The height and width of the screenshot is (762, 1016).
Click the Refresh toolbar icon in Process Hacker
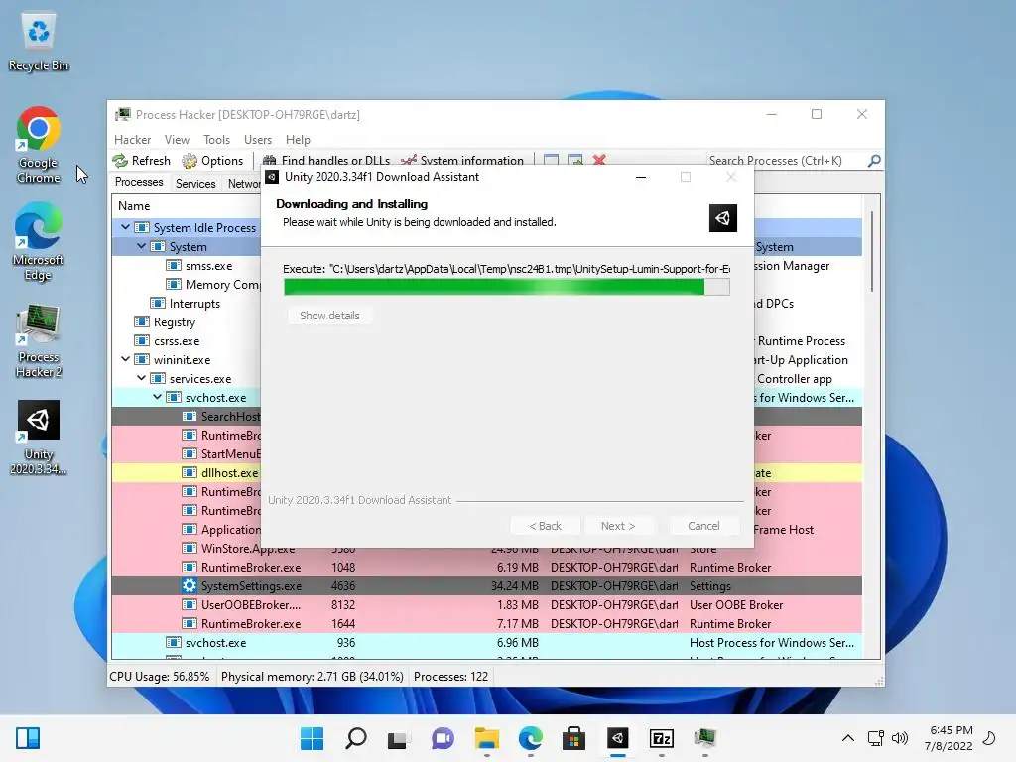click(120, 161)
